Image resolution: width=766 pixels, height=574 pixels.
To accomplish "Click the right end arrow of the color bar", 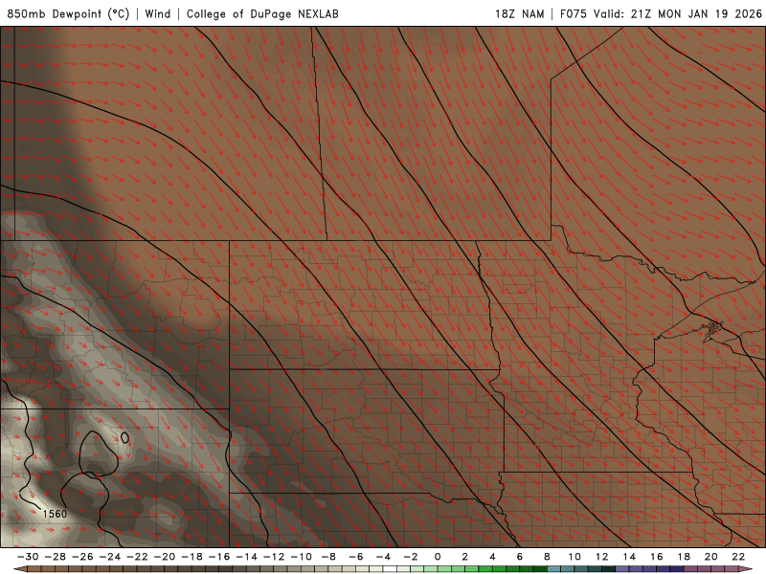I will [746, 569].
